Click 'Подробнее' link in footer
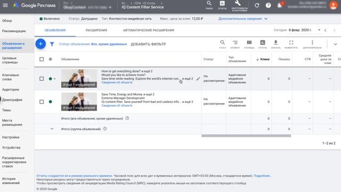 (262, 175)
